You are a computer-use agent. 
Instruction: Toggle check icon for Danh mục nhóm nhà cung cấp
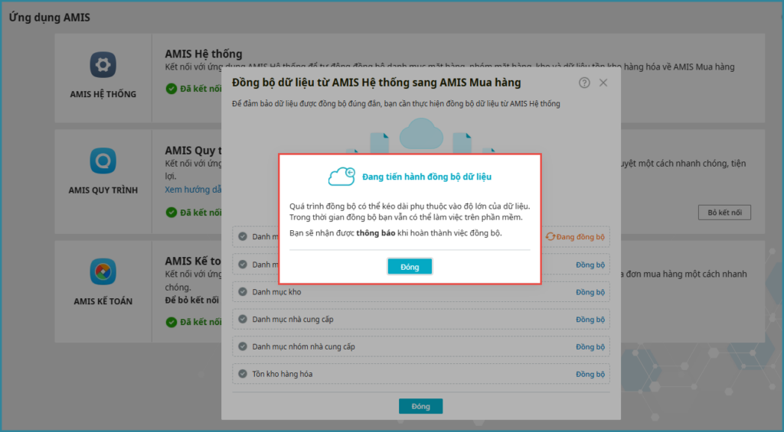(243, 346)
